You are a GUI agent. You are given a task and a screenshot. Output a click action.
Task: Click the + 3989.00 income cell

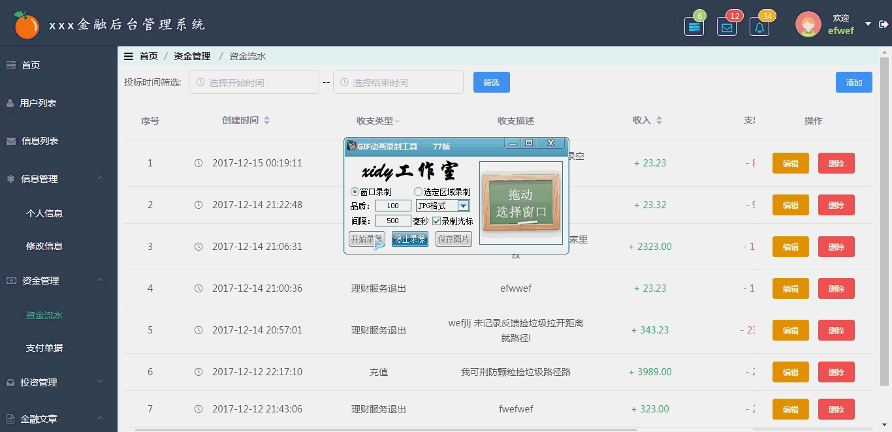click(x=650, y=372)
